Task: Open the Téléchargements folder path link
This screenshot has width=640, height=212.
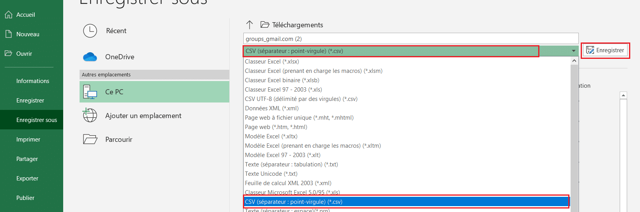Action: click(x=298, y=25)
